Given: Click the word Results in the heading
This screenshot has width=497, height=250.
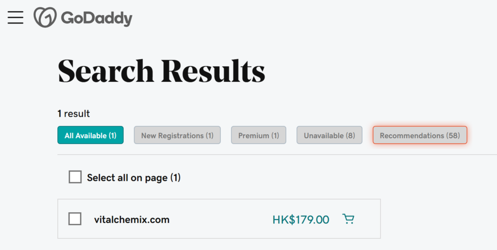Looking at the screenshot, I should coord(213,71).
